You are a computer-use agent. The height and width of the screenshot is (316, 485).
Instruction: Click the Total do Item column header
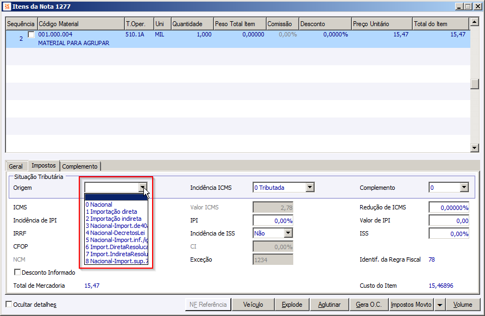point(441,24)
